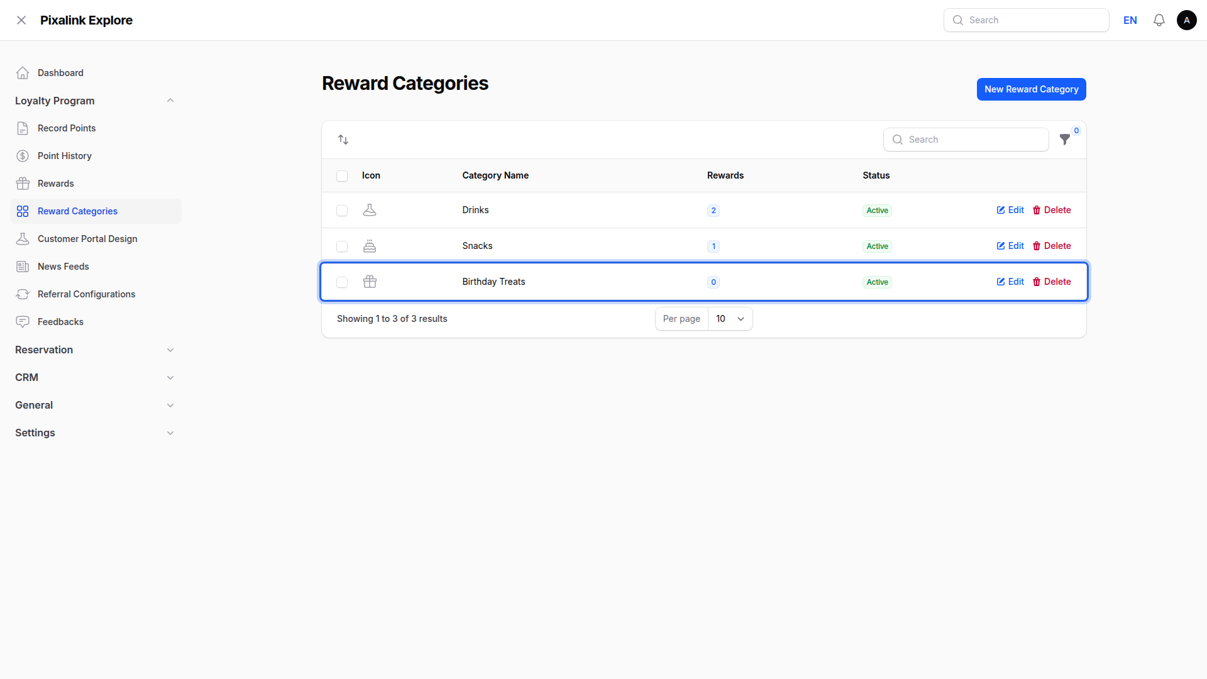The width and height of the screenshot is (1207, 679).
Task: Open the Per page dropdown
Action: click(x=730, y=319)
